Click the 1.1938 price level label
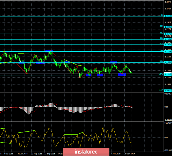Viewport: 172px width, 156px height. point(168,45)
